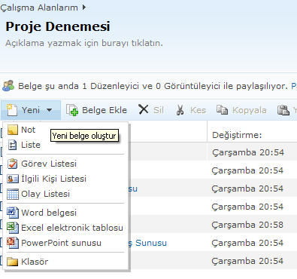Click the Word belgesi icon
Image resolution: width=297 pixels, height=279 pixels.
13,213
